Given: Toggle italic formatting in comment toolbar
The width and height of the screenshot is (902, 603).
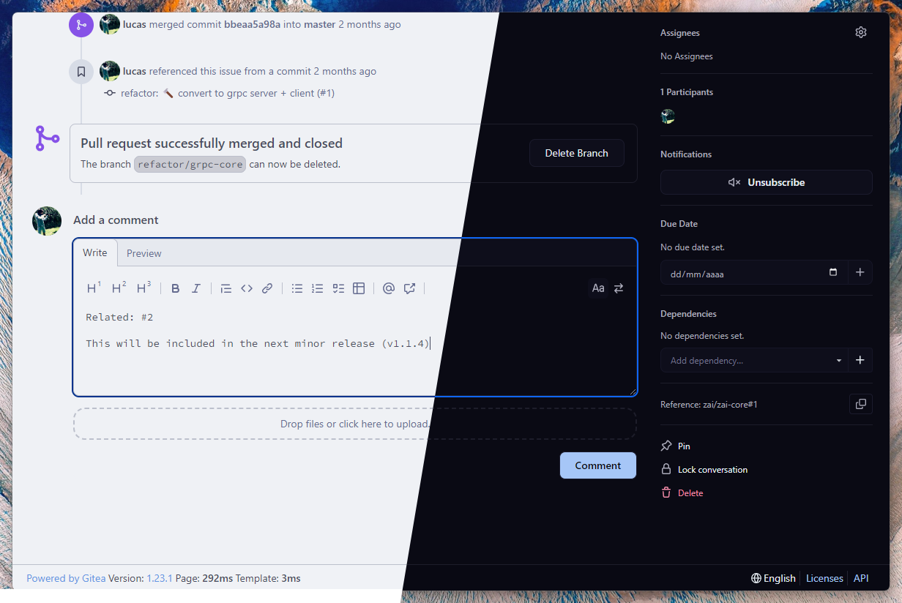Looking at the screenshot, I should [196, 288].
